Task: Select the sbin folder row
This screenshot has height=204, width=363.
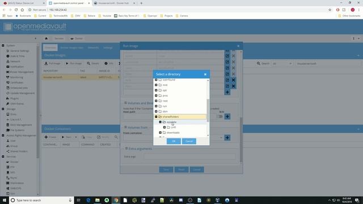Action: tap(180, 112)
